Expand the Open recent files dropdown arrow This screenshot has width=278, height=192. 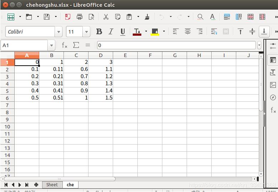click(38, 17)
